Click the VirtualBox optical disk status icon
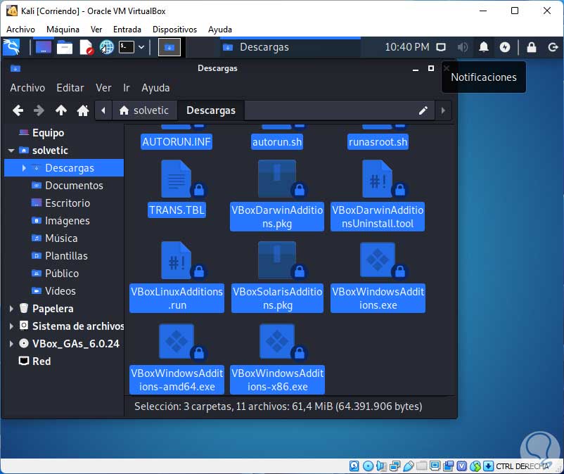The image size is (564, 474). pyautogui.click(x=368, y=466)
